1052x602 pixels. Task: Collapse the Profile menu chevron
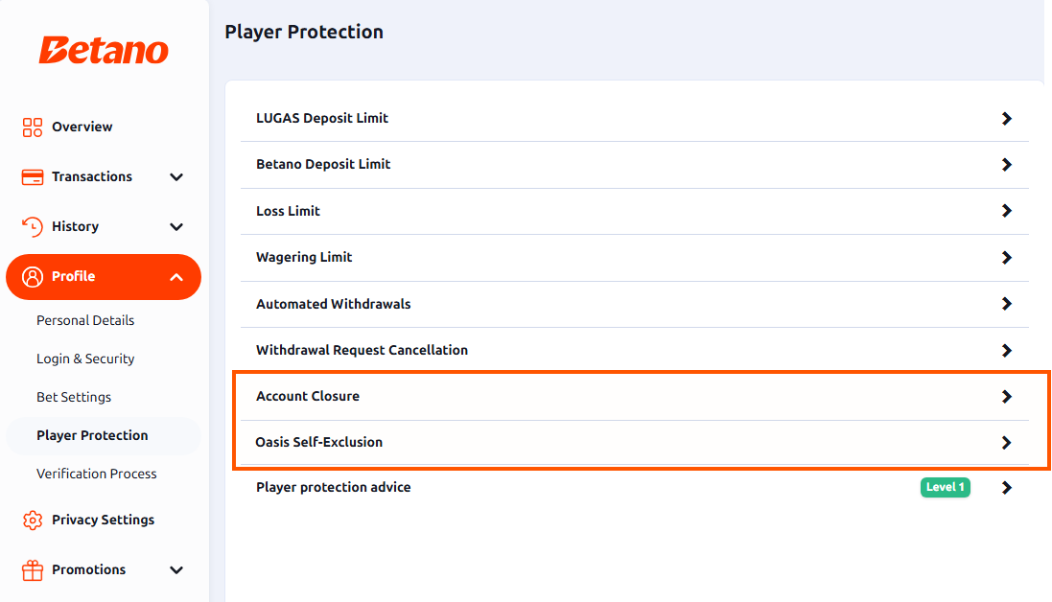point(176,277)
